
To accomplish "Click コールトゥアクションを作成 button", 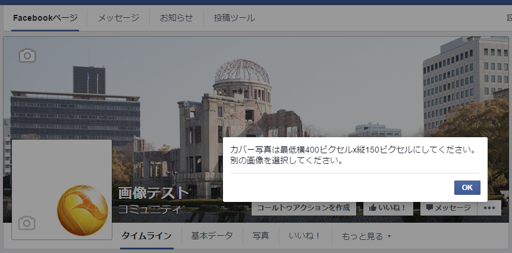I will point(304,208).
